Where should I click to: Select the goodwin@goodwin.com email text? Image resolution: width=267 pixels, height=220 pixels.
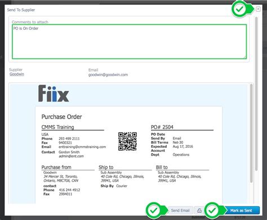[108, 74]
